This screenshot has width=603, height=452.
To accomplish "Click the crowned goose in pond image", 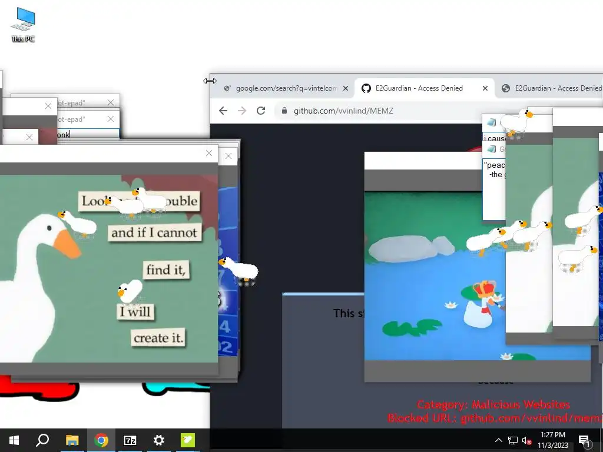I will (482, 304).
